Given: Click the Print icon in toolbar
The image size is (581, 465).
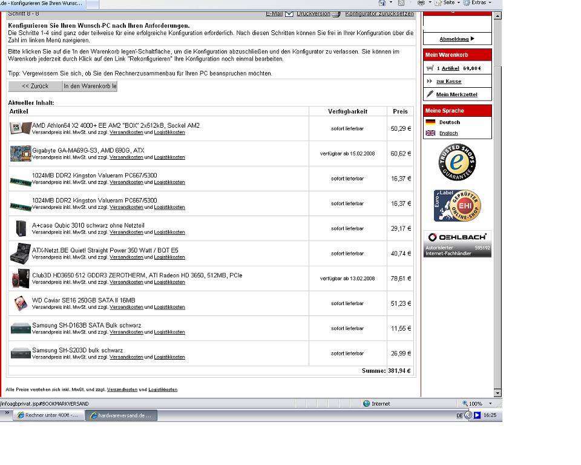Looking at the screenshot, I should click(x=421, y=2).
